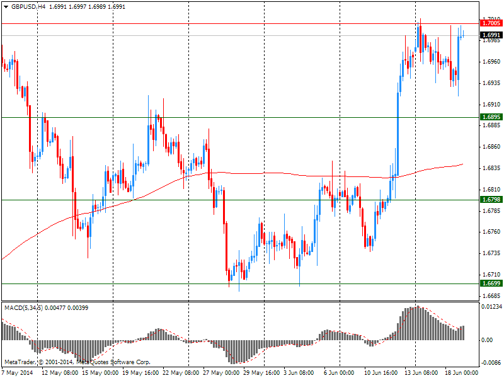Click the 1.6910 price scale value
The image size is (504, 378).
coord(492,104)
